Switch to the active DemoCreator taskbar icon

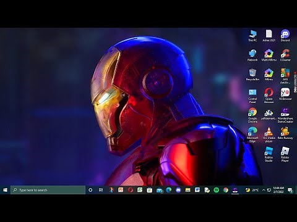coord(235,190)
